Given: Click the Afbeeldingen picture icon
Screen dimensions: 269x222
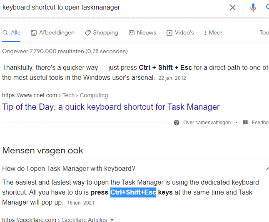Looking at the screenshot, I should point(34,33).
